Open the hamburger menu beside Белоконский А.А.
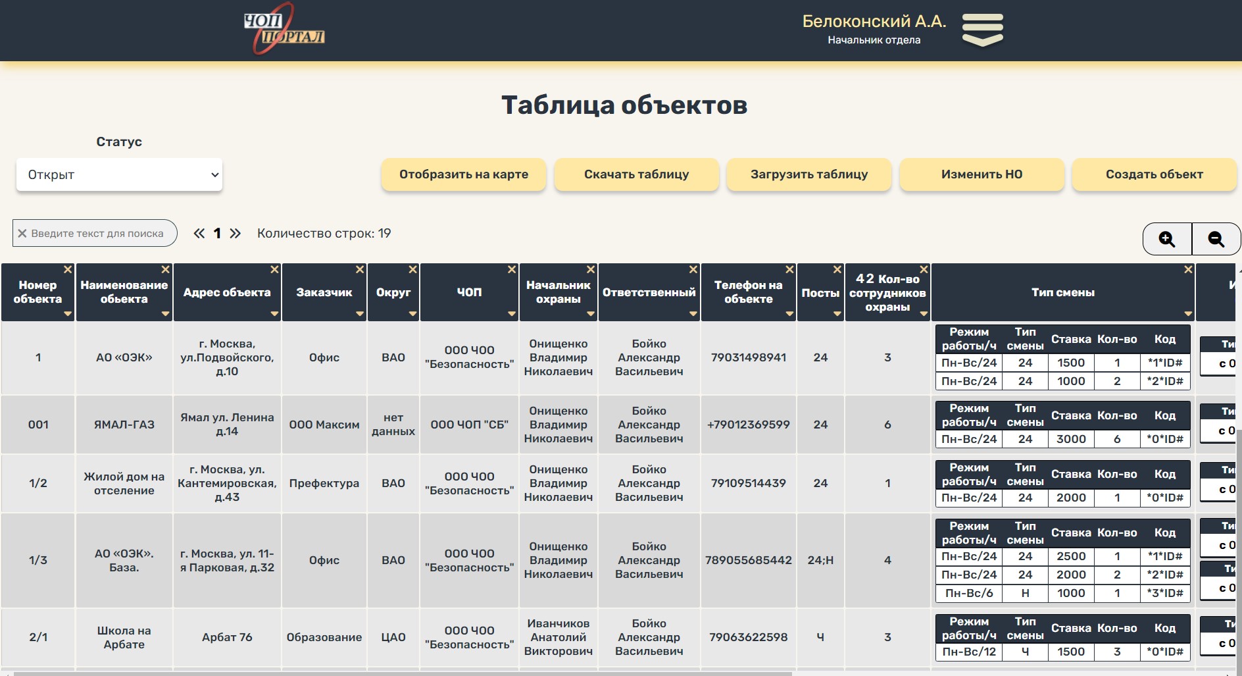 (983, 28)
